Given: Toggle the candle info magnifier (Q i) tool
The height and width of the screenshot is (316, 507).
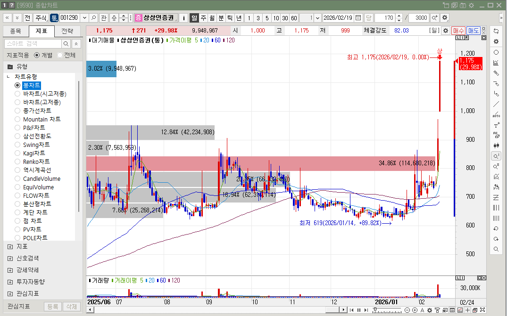Looking at the screenshot, I should [496, 156].
